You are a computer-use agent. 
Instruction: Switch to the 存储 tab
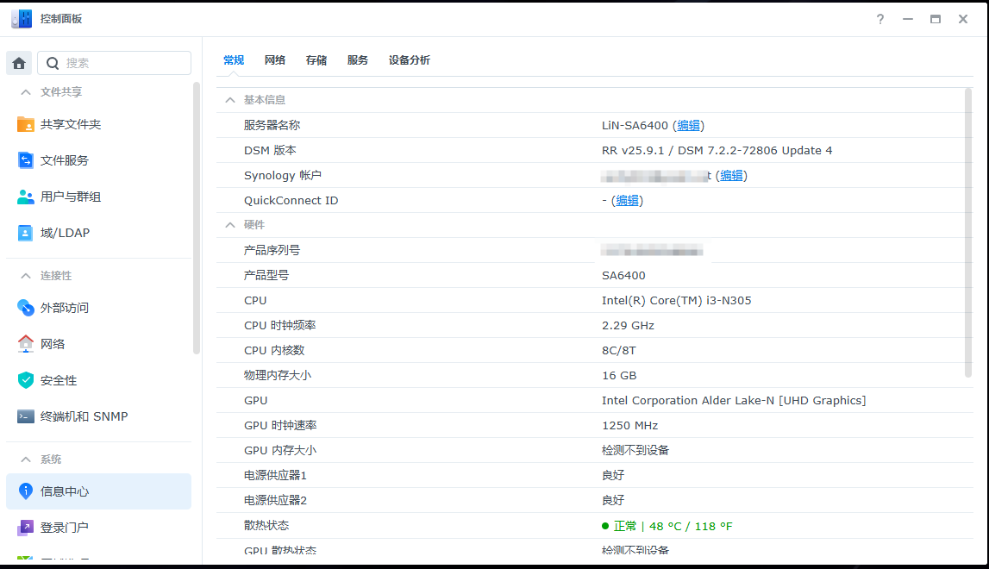[x=316, y=60]
